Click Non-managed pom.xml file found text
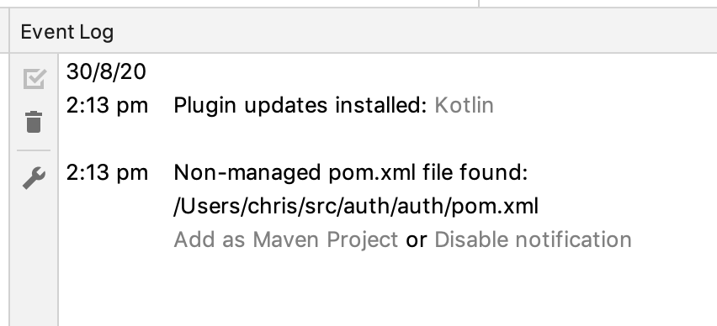 [351, 173]
